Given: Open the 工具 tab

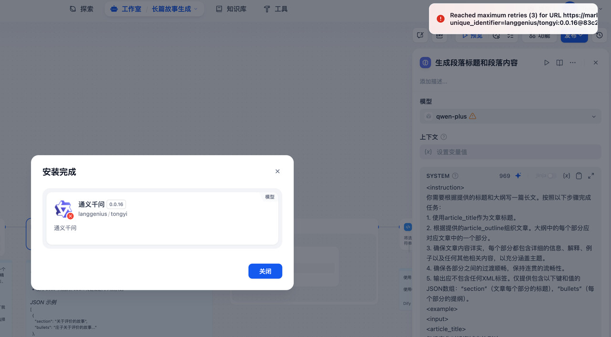Looking at the screenshot, I should (276, 9).
